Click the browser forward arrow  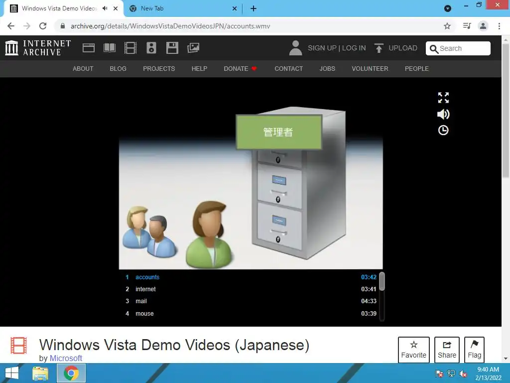(x=27, y=26)
